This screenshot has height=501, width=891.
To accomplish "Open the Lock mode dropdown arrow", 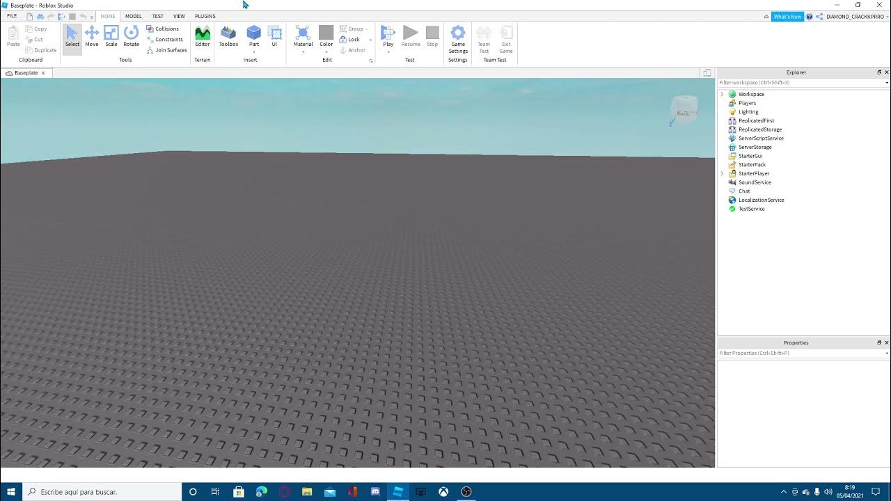I will pos(370,40).
